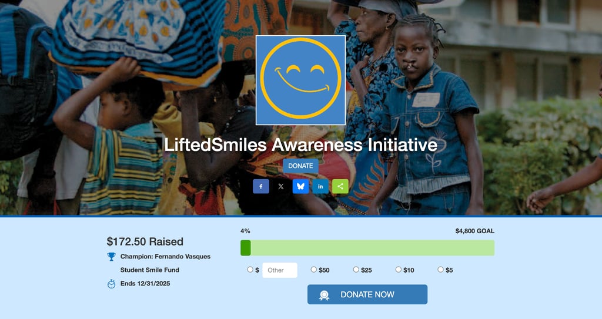Select the $5 donation radio option

click(x=440, y=270)
